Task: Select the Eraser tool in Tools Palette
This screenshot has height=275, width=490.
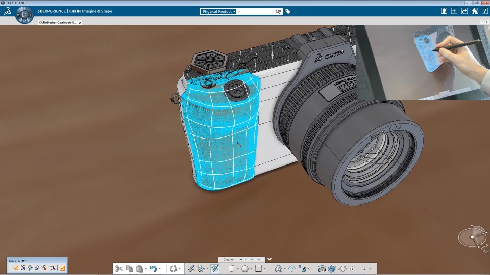Action: 37,268
